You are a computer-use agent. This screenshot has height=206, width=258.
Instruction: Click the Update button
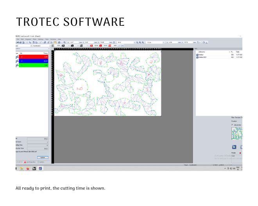pyautogui.click(x=43, y=157)
